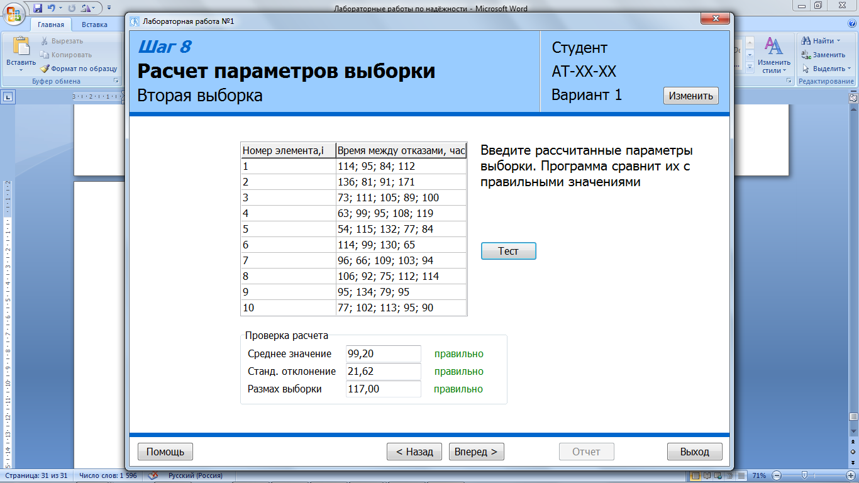Click Копировать in clipboard group

click(66, 55)
